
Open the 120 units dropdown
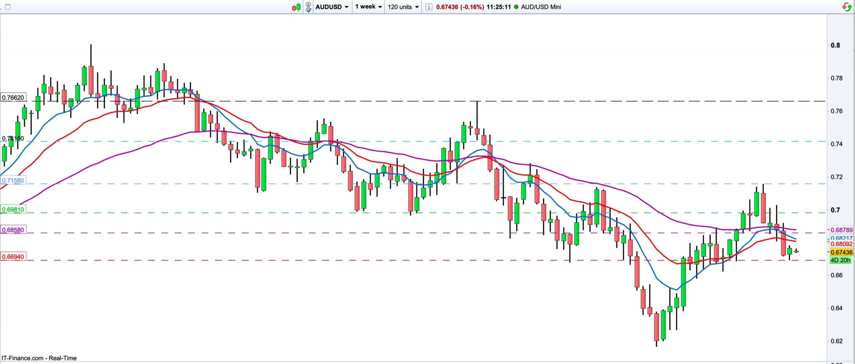[x=403, y=7]
